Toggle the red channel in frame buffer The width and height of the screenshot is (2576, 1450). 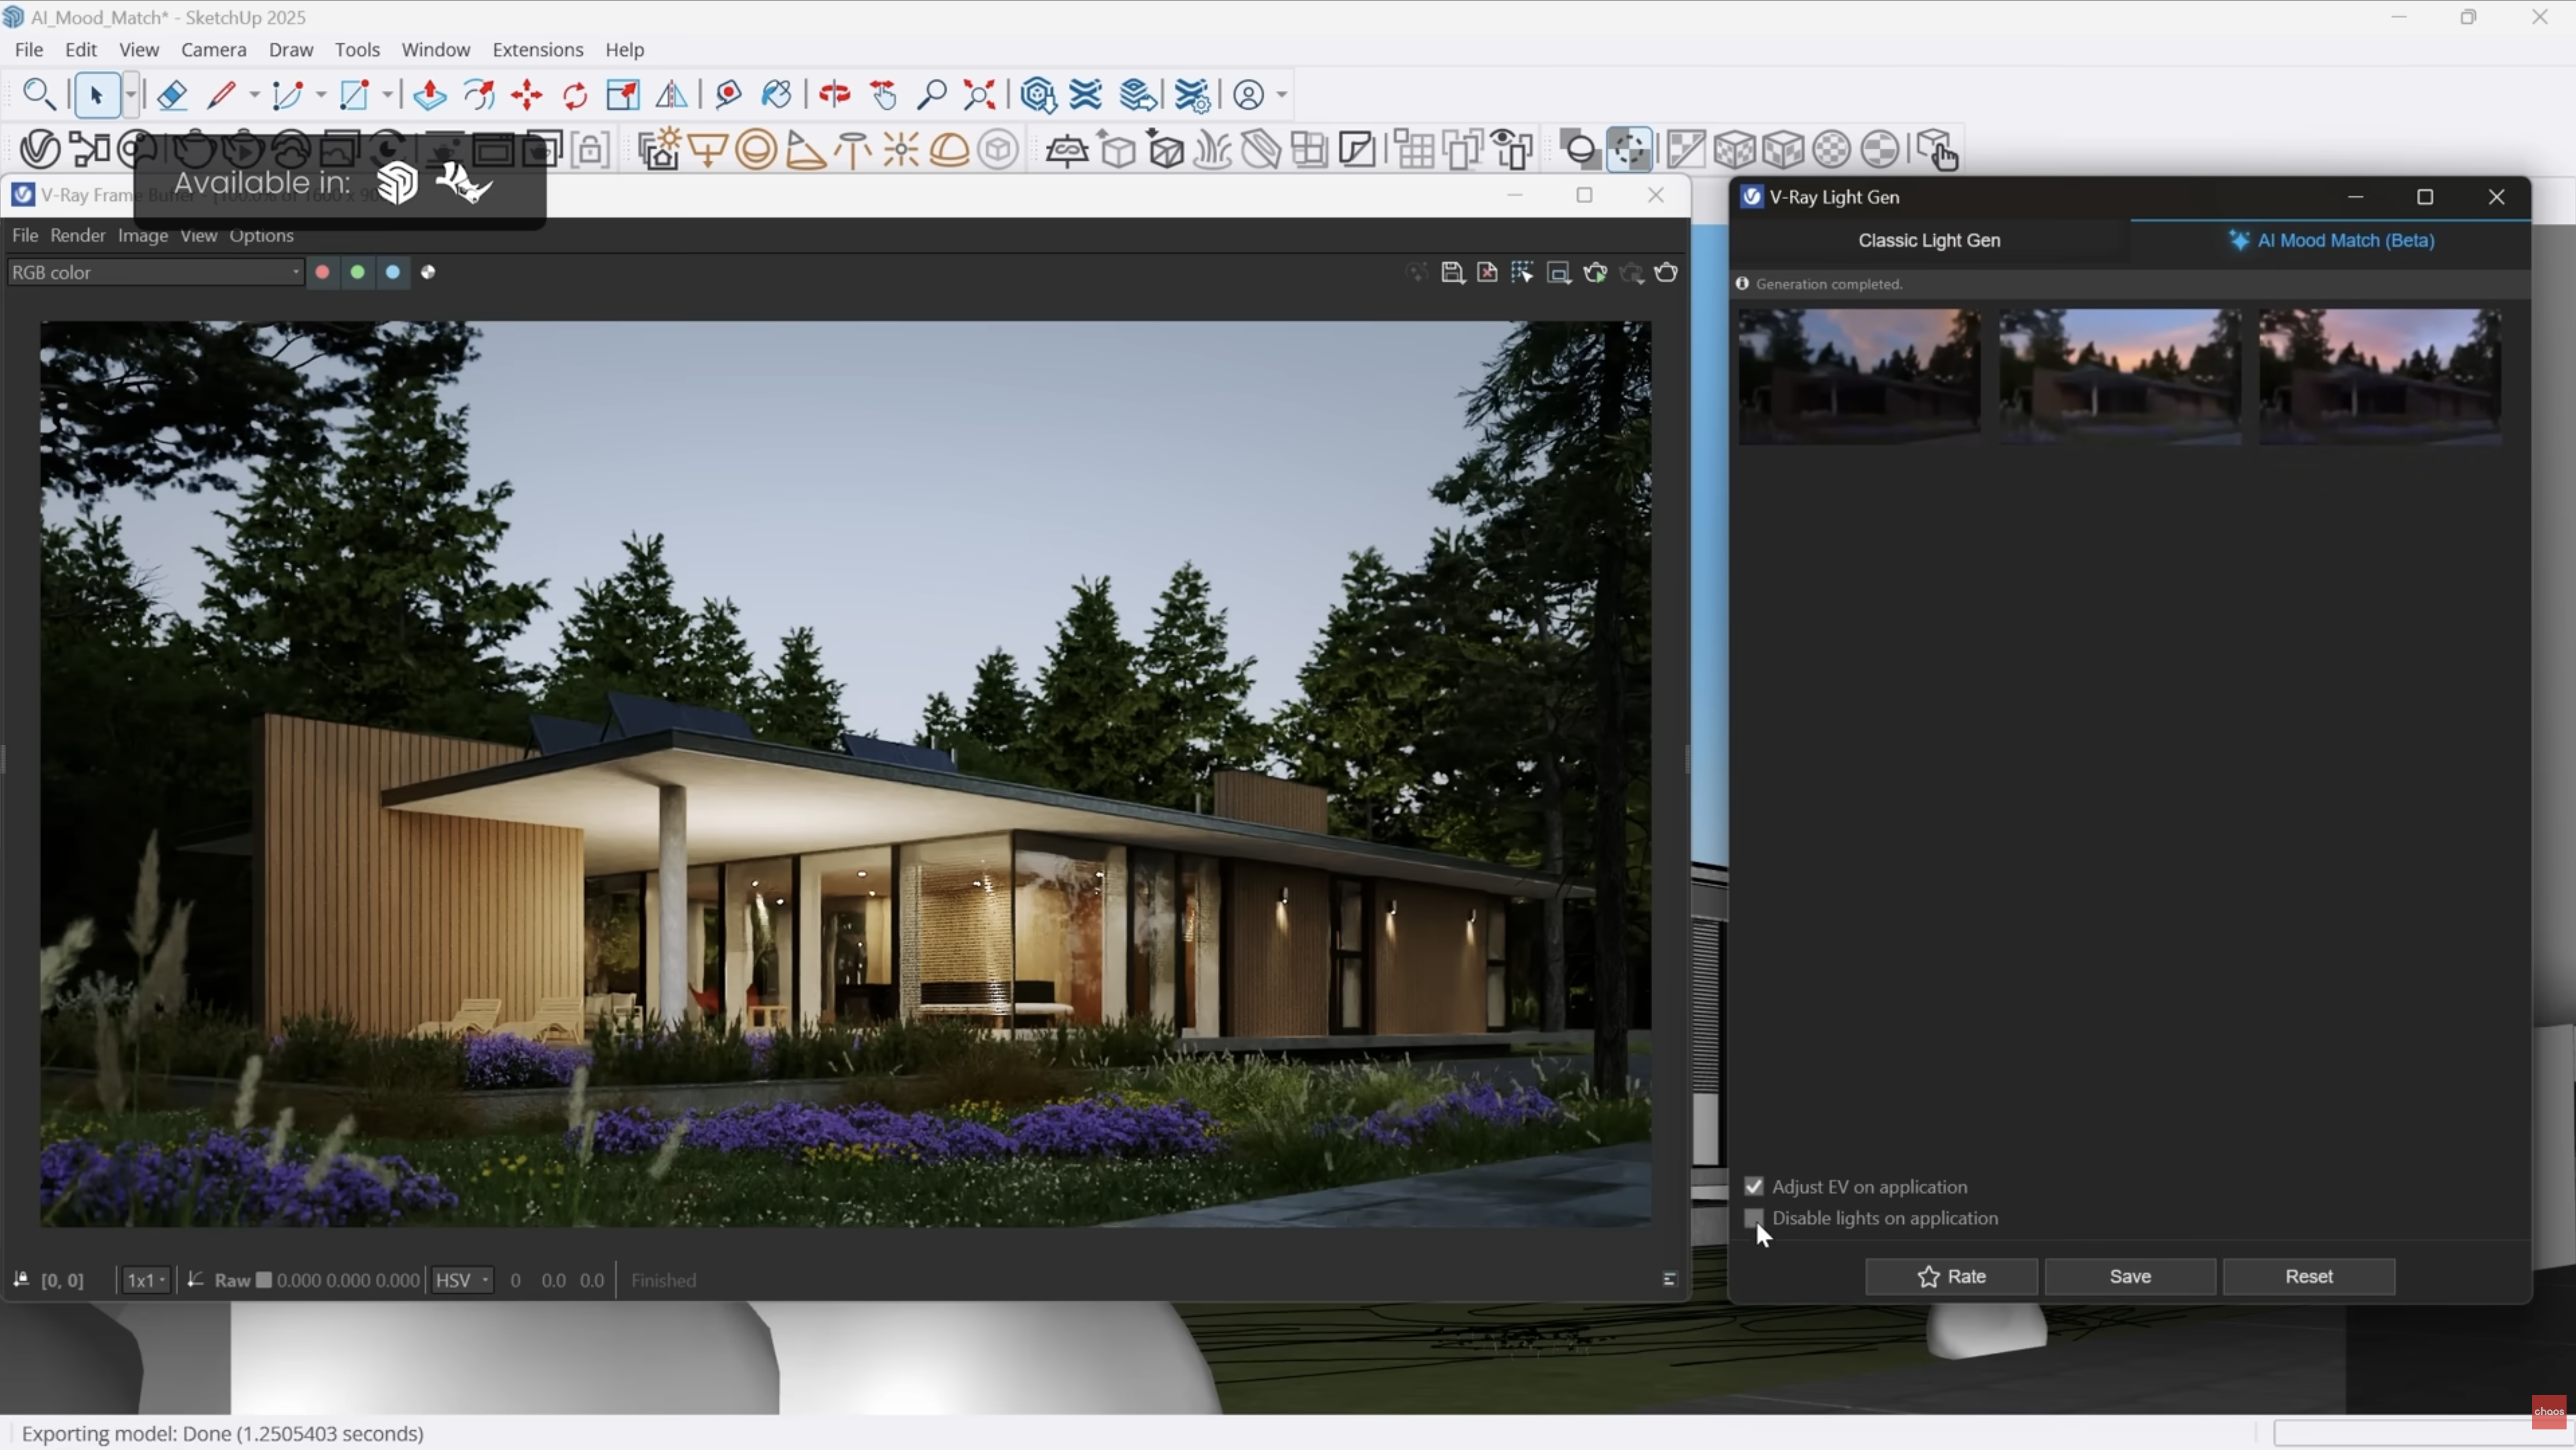322,272
